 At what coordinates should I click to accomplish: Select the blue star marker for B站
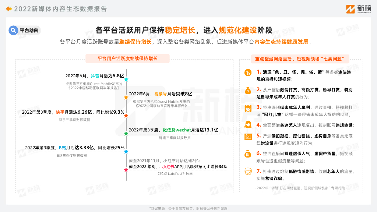(126, 151)
